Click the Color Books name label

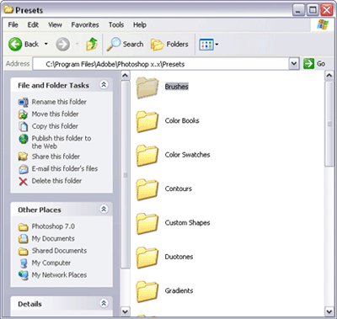click(182, 120)
